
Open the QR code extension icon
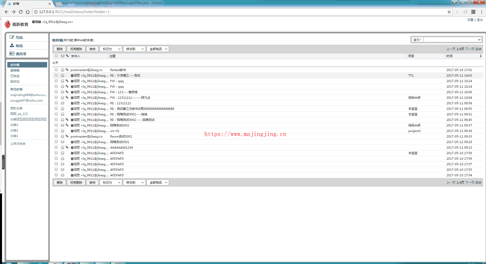[473, 12]
